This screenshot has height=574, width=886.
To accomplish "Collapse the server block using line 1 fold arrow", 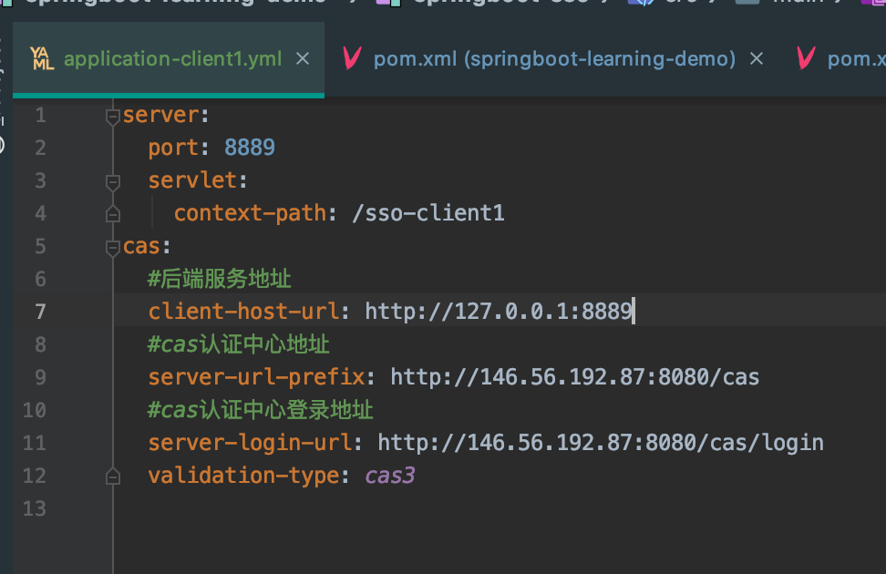I will coord(111,115).
